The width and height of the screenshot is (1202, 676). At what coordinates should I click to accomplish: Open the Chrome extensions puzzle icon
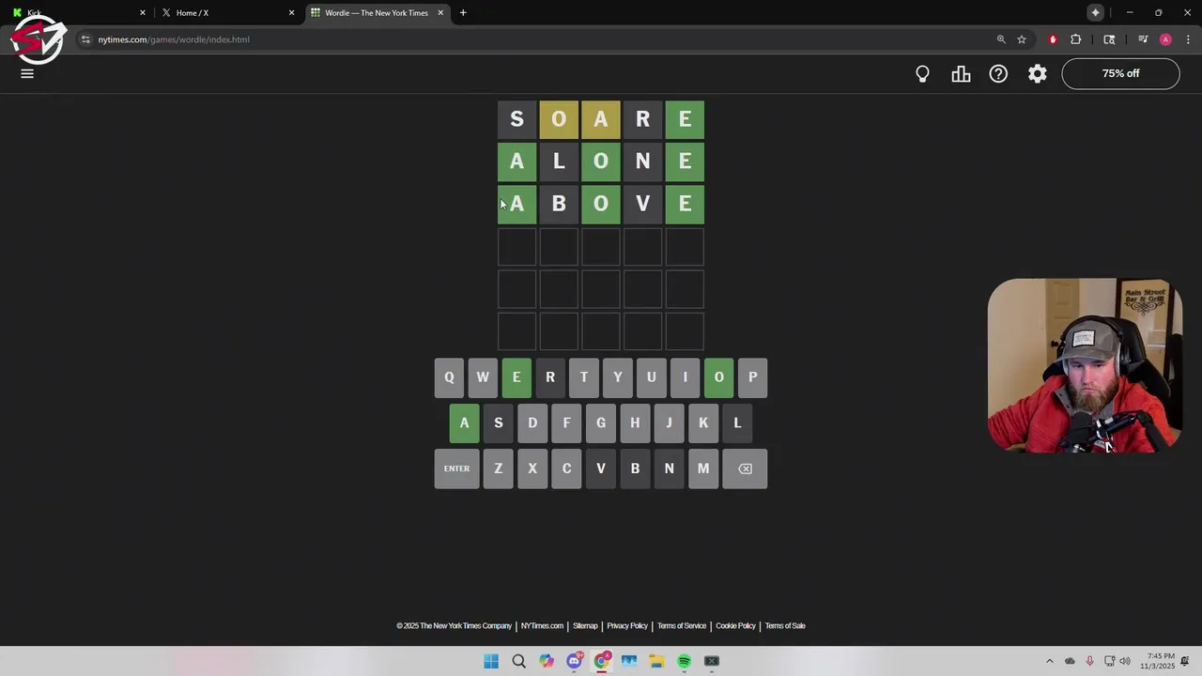pyautogui.click(x=1076, y=39)
